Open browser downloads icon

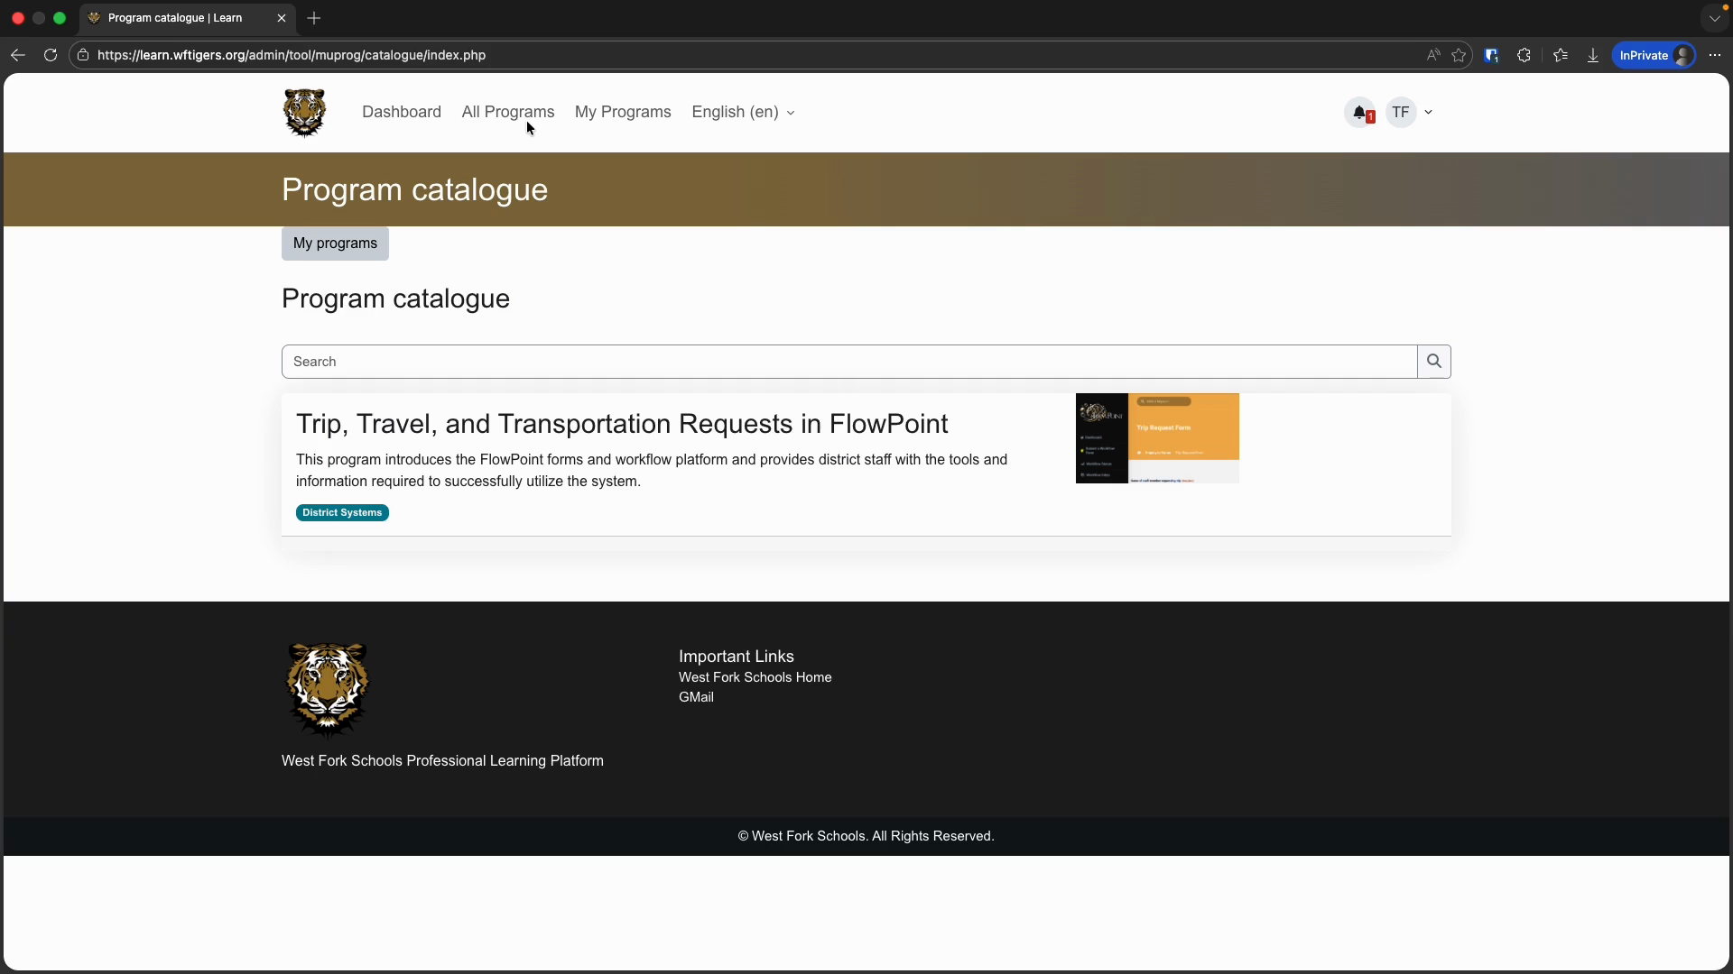[x=1593, y=55]
